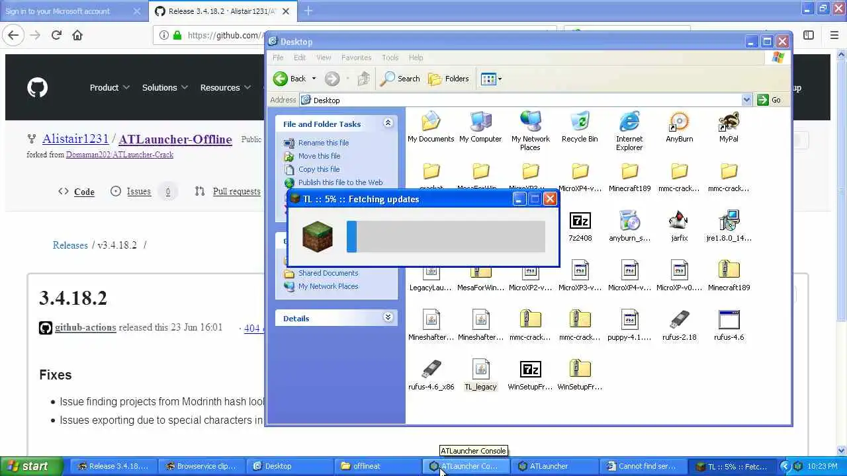This screenshot has height=476, width=847.
Task: Expand the Resources menu on GitHub
Action: point(226,87)
